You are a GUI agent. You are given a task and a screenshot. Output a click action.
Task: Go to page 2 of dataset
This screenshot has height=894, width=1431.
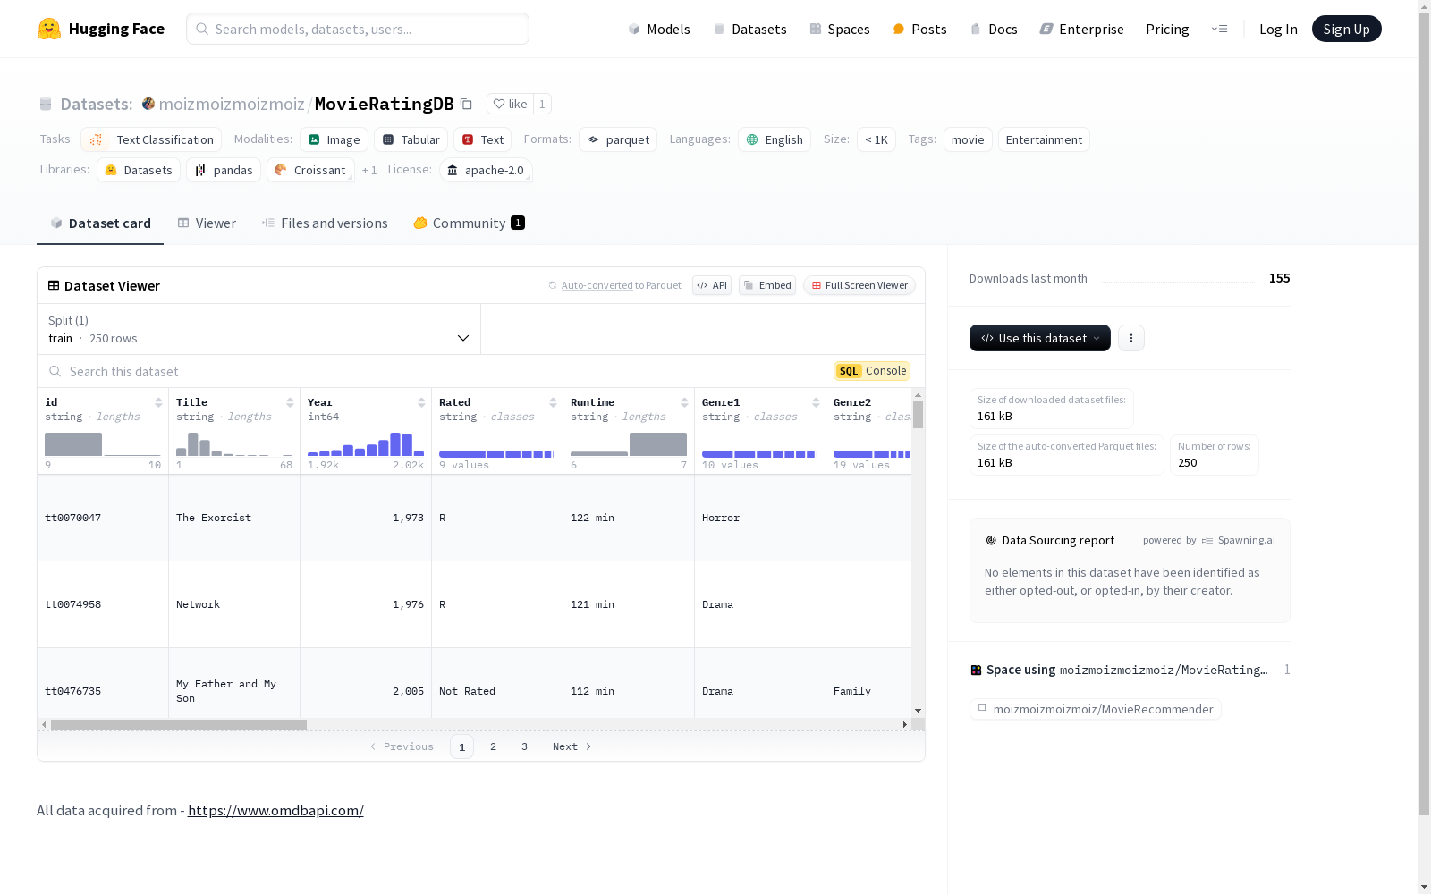coord(493,746)
